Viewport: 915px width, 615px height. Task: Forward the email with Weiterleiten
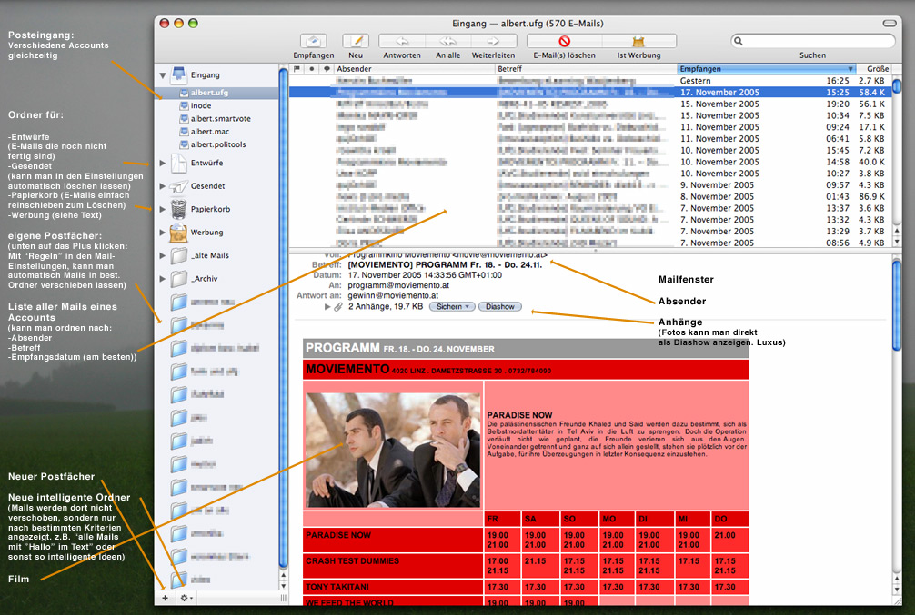point(493,42)
